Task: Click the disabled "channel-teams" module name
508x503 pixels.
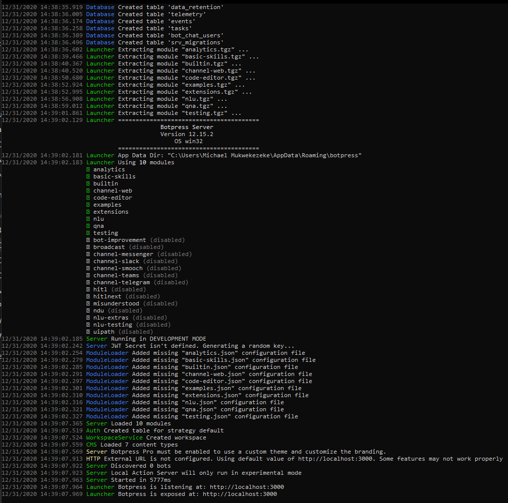Action: 117,276
